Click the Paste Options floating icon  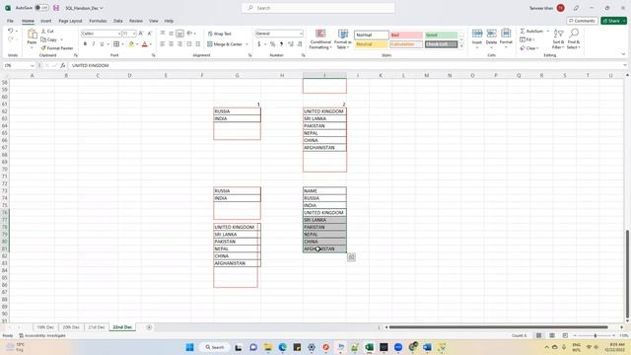[x=351, y=256]
